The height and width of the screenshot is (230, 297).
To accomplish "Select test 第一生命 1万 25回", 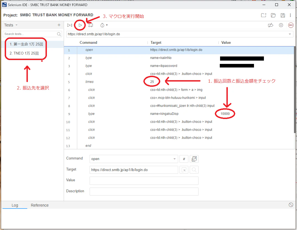I will [x=32, y=44].
